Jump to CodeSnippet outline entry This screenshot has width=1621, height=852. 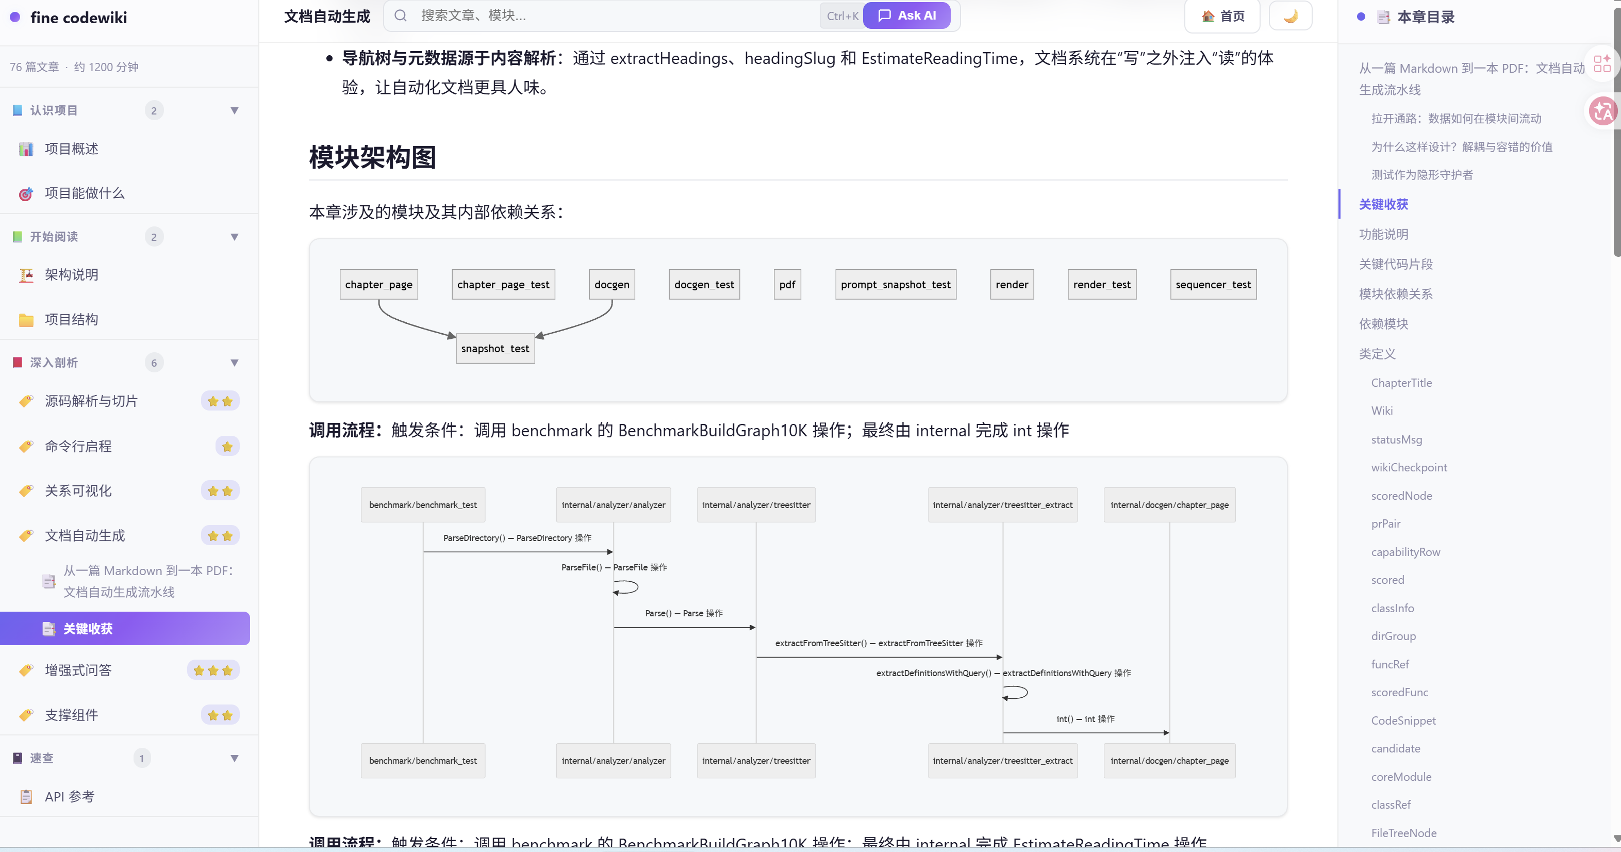1403,720
